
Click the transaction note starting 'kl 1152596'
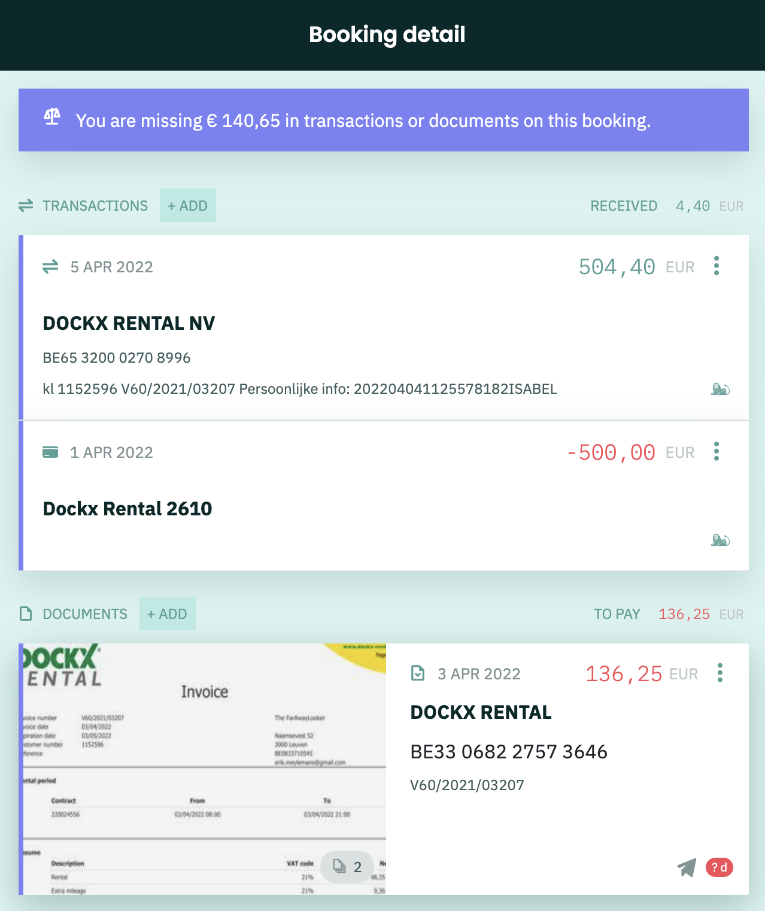300,389
